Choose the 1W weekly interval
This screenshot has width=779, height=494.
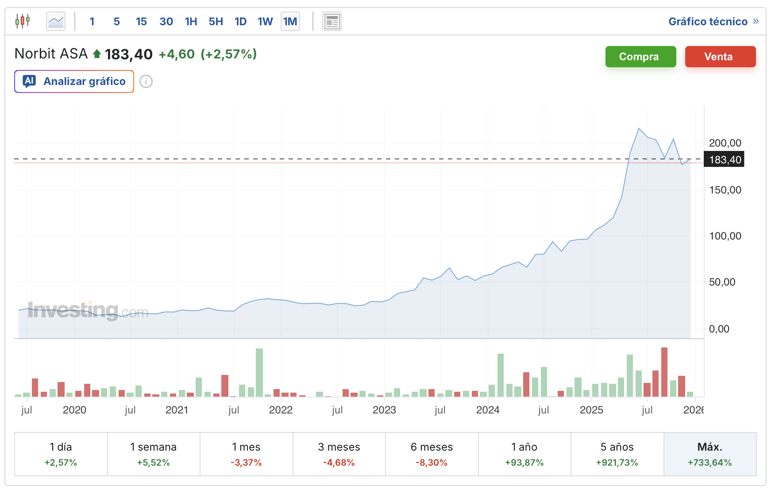[265, 21]
